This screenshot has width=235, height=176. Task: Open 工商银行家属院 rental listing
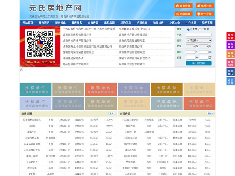(130, 168)
